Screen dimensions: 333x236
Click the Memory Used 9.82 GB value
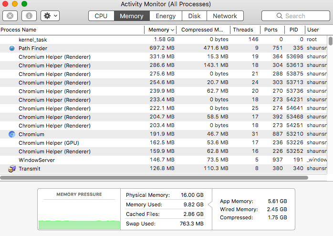point(194,204)
